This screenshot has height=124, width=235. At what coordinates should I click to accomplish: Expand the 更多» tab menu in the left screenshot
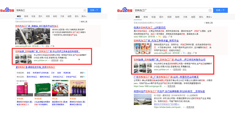[x=84, y=16]
